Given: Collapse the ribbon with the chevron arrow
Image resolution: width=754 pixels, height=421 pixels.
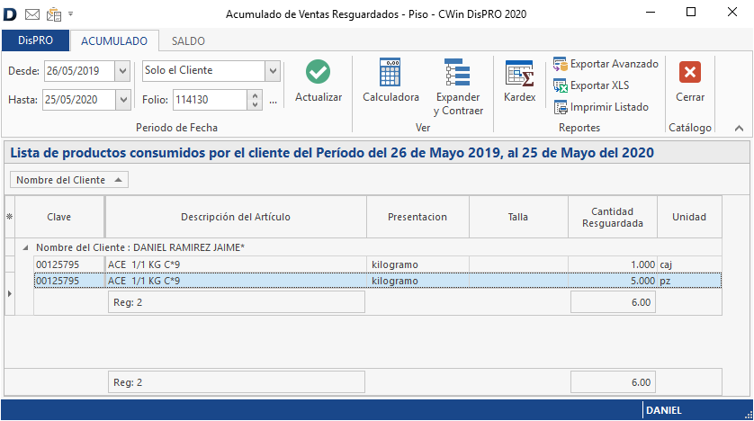Looking at the screenshot, I should [739, 129].
